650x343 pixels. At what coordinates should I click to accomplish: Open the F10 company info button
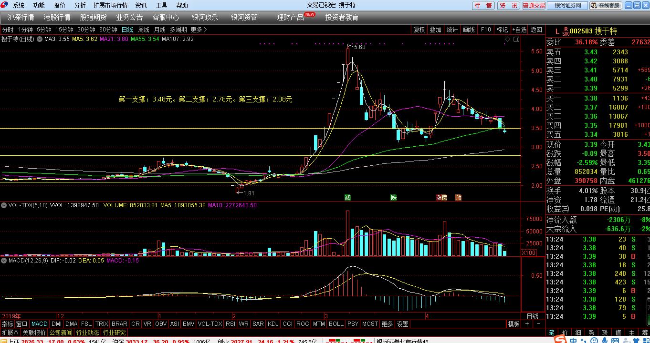pos(486,30)
